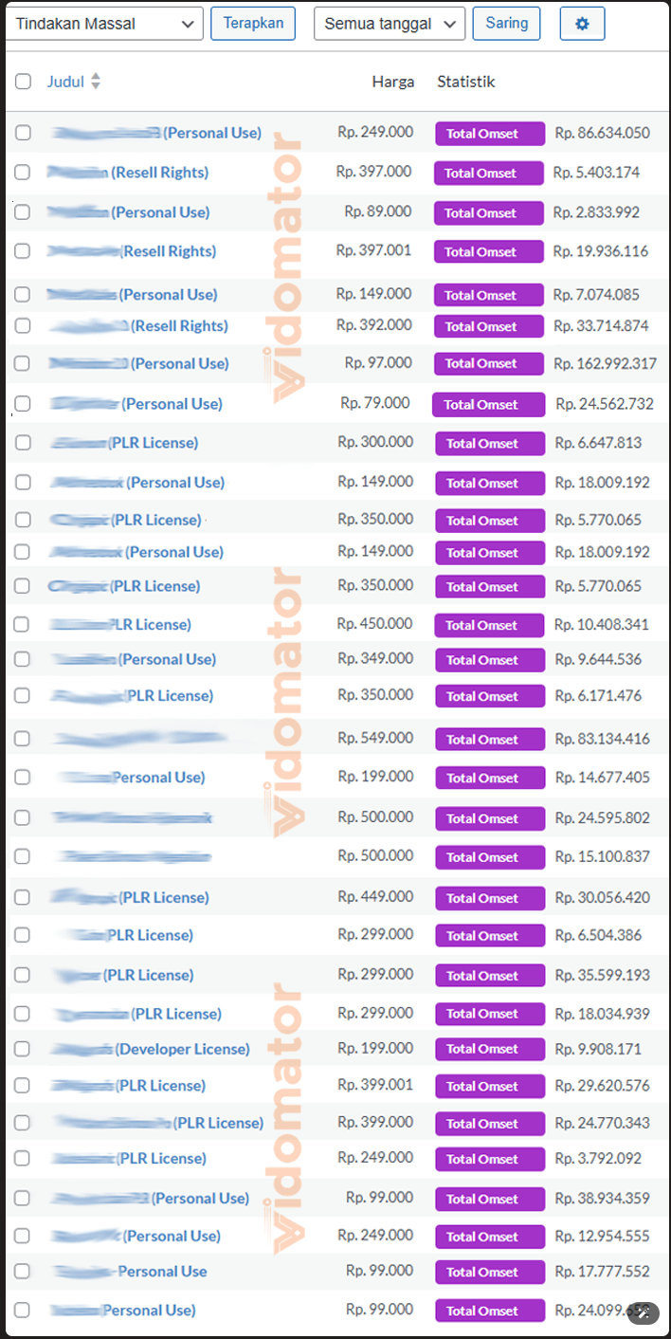This screenshot has width=671, height=1339.
Task: Click the magic wand overlay icon
Action: tap(644, 1312)
